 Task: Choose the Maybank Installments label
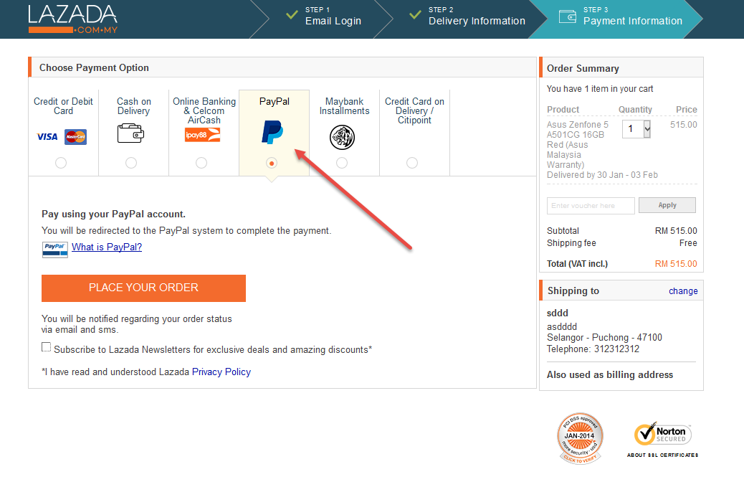point(345,106)
